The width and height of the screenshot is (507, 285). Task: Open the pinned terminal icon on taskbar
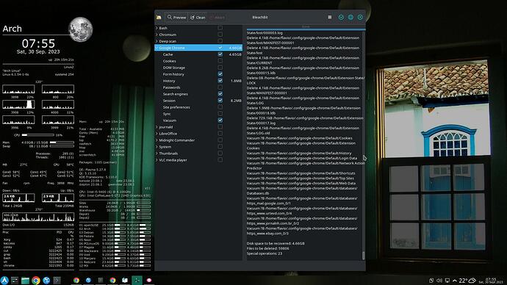[57, 281]
